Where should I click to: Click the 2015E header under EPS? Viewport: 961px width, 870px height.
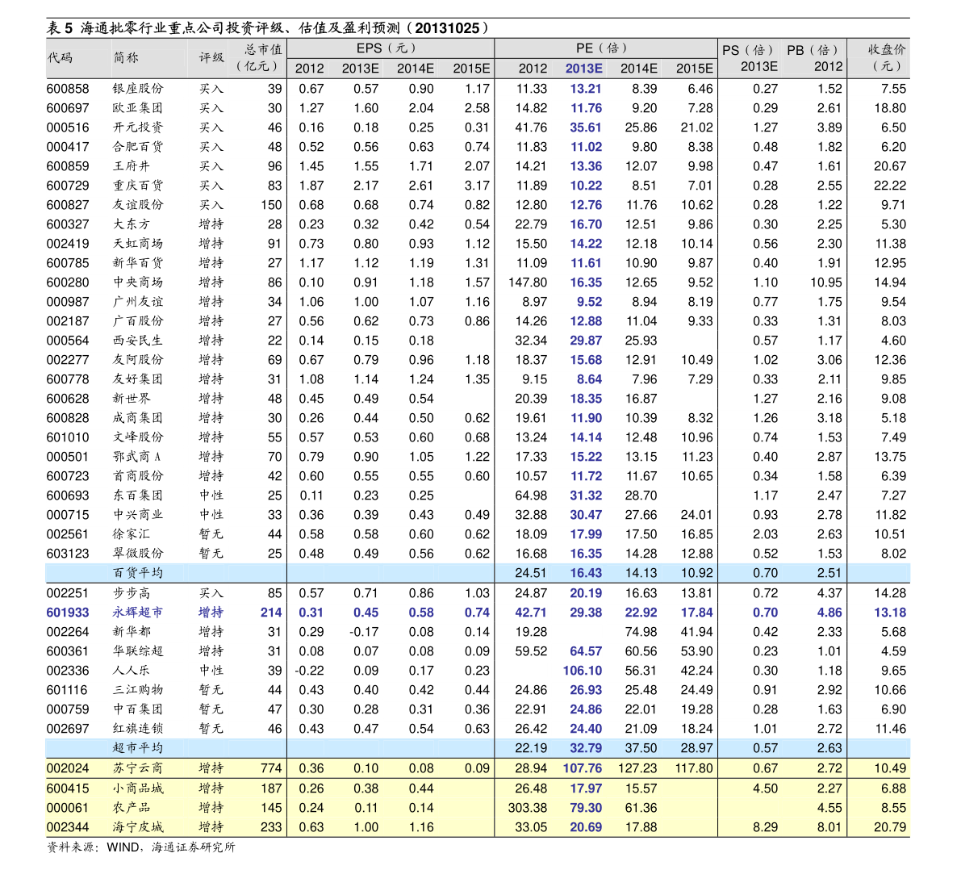(x=471, y=69)
